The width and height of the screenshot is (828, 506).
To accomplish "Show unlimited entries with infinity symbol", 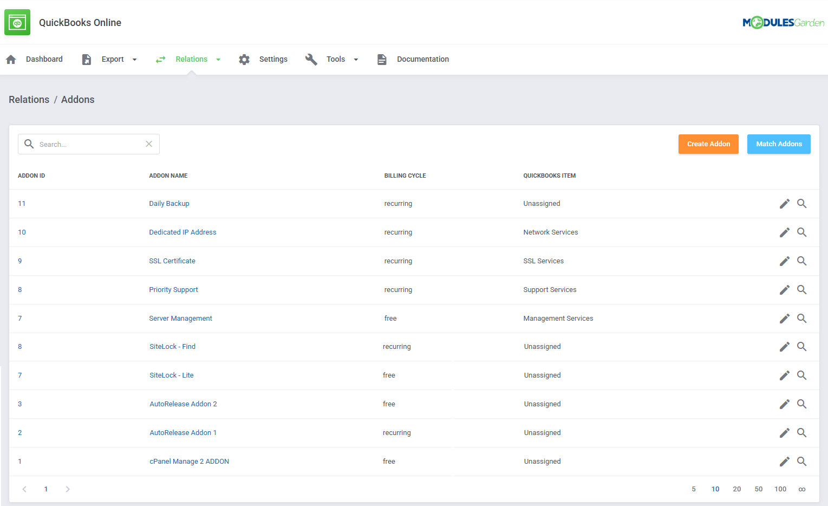I will (x=802, y=489).
